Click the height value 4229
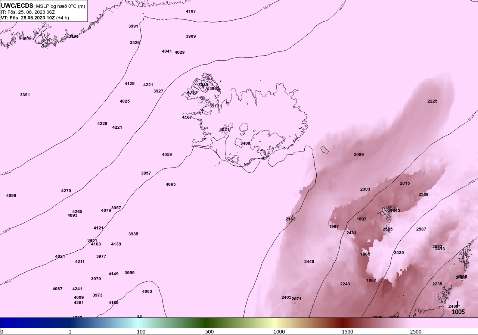 coord(102,123)
